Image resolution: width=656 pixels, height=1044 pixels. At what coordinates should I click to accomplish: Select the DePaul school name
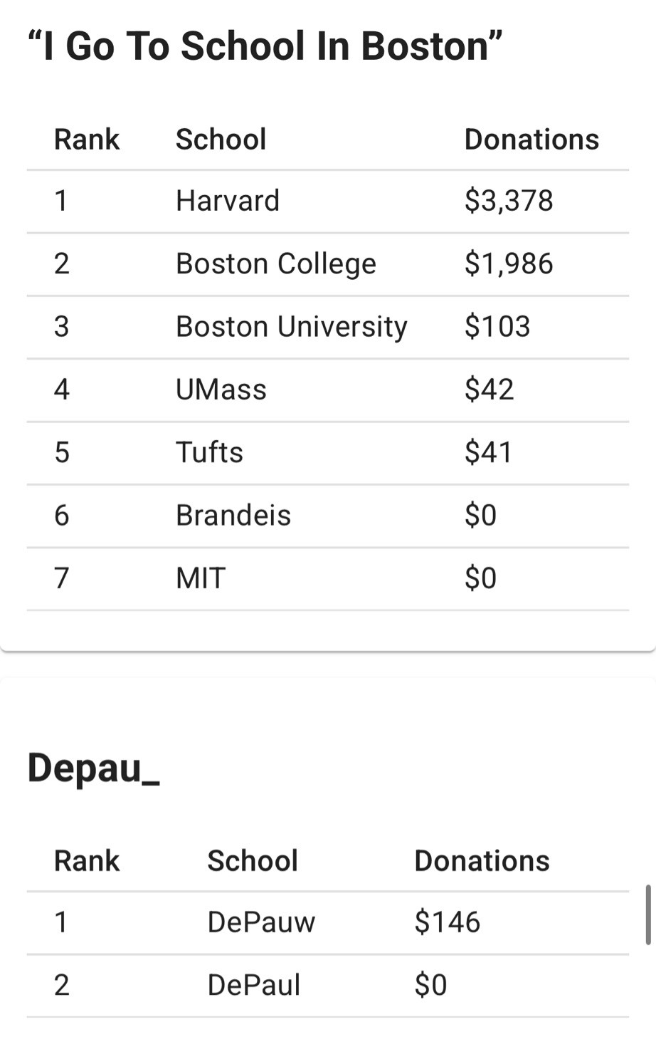254,986
